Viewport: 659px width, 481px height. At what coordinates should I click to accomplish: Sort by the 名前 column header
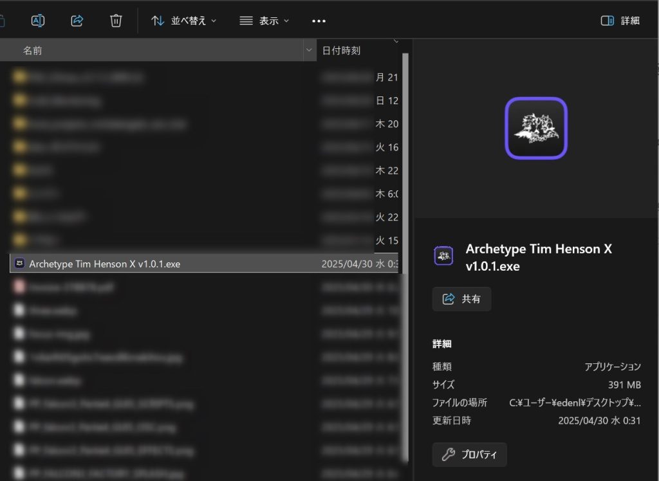click(33, 50)
